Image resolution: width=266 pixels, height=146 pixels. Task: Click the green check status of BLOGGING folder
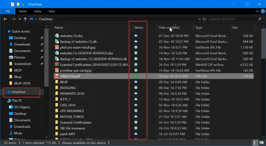click(x=136, y=88)
